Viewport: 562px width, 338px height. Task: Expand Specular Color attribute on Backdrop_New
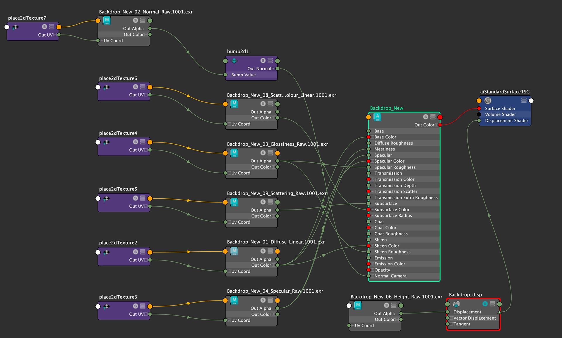(372, 161)
